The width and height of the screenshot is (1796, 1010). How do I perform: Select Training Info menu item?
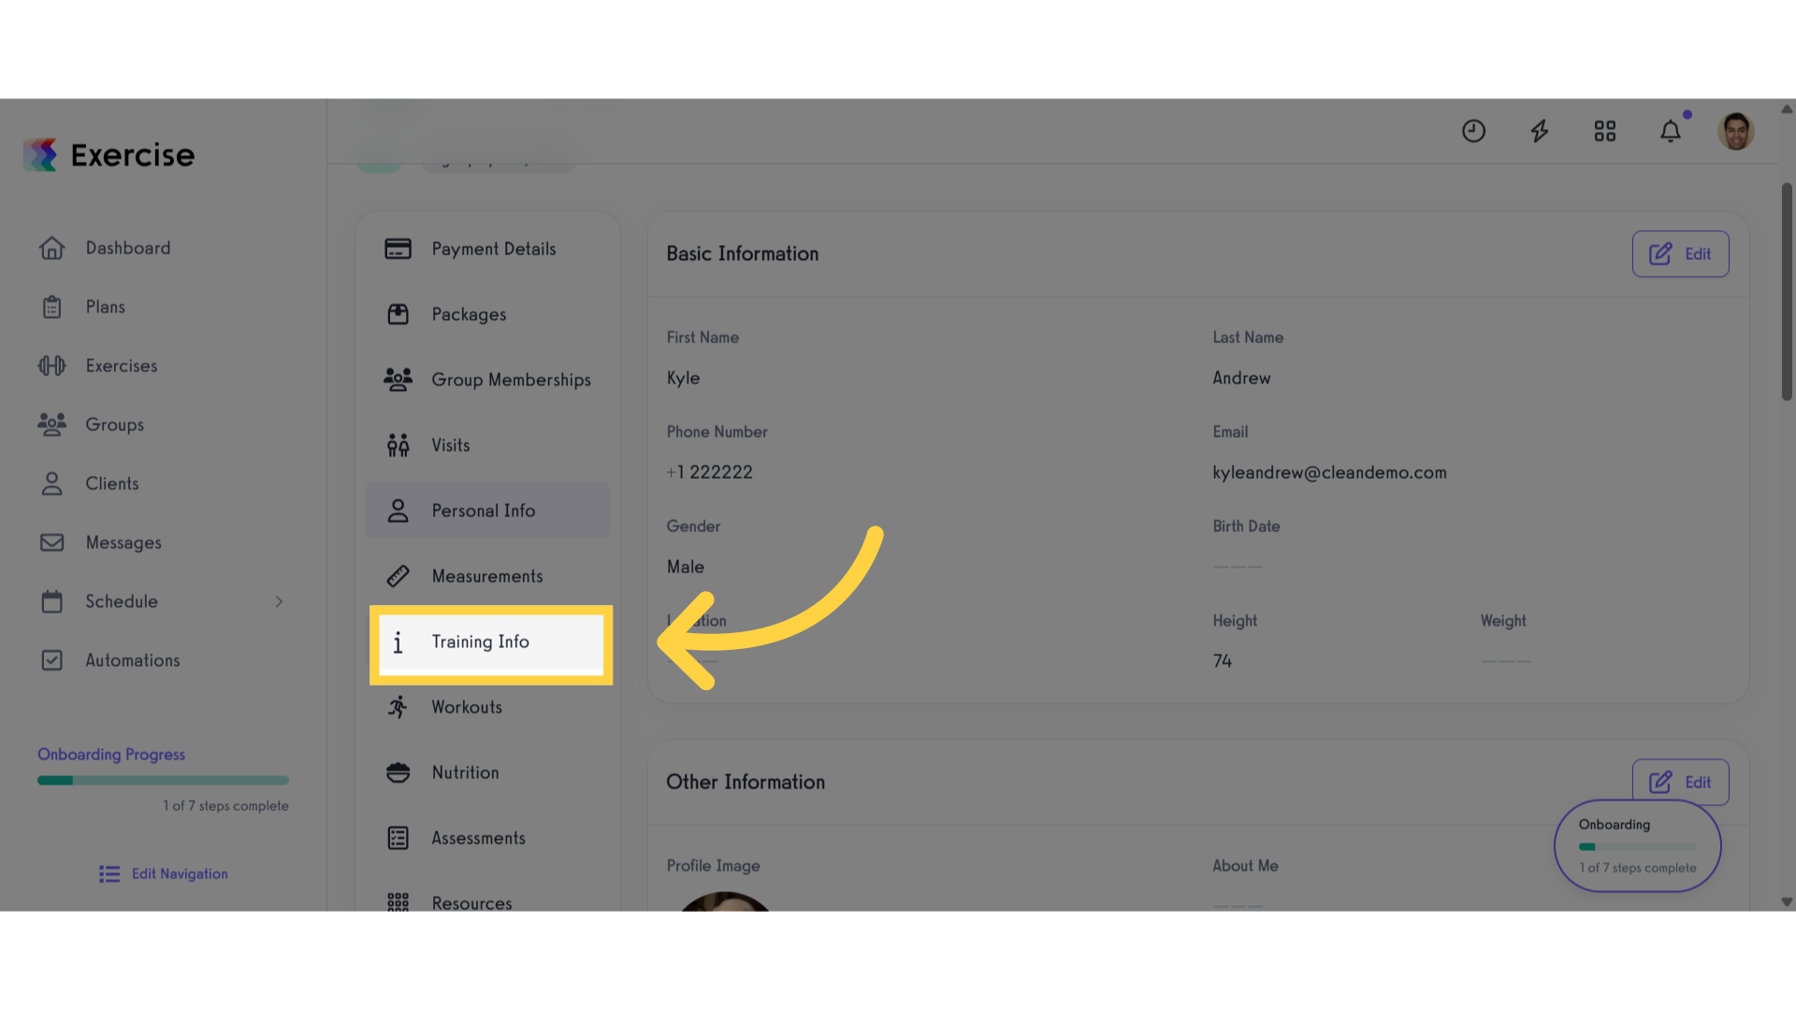point(491,642)
